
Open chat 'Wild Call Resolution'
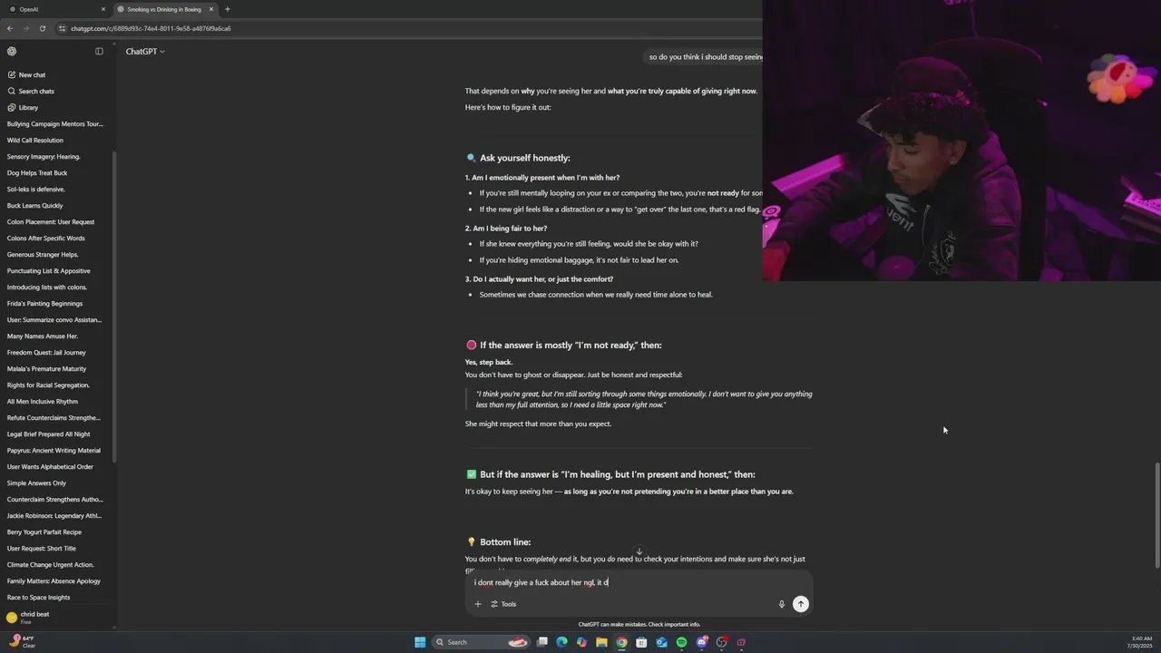coord(35,141)
